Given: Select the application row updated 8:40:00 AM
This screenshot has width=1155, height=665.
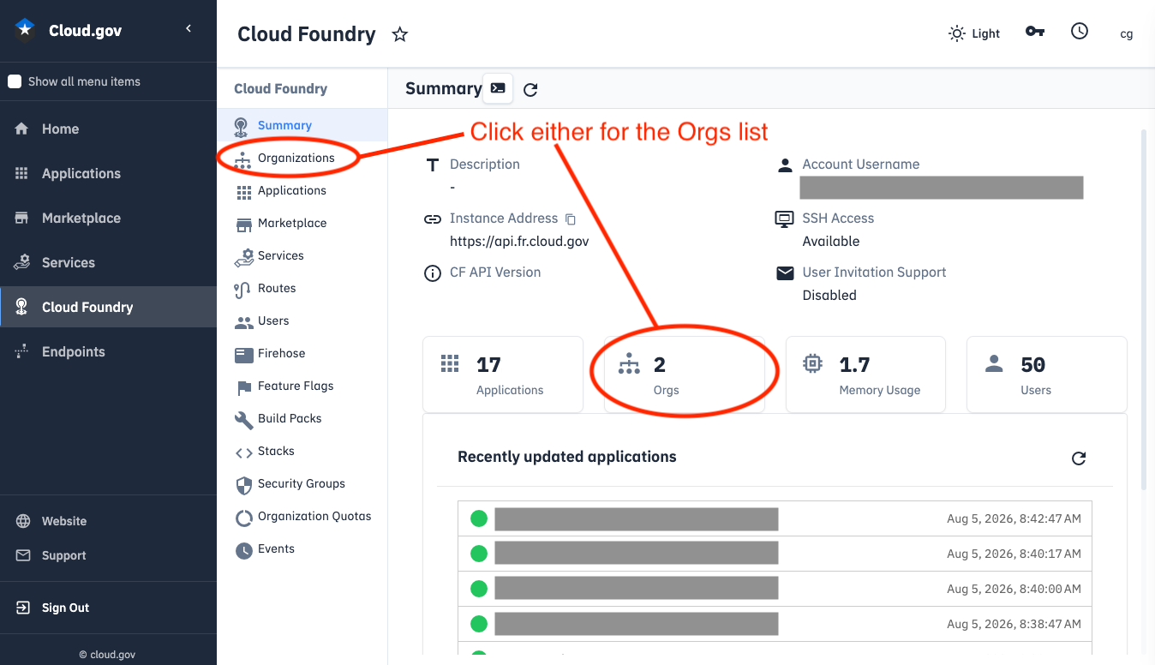Looking at the screenshot, I should [775, 588].
